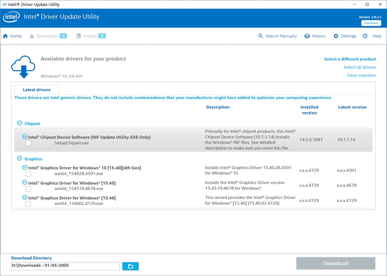This screenshot has height=276, width=387.
Task: Open the History icon
Action: pos(306,36)
